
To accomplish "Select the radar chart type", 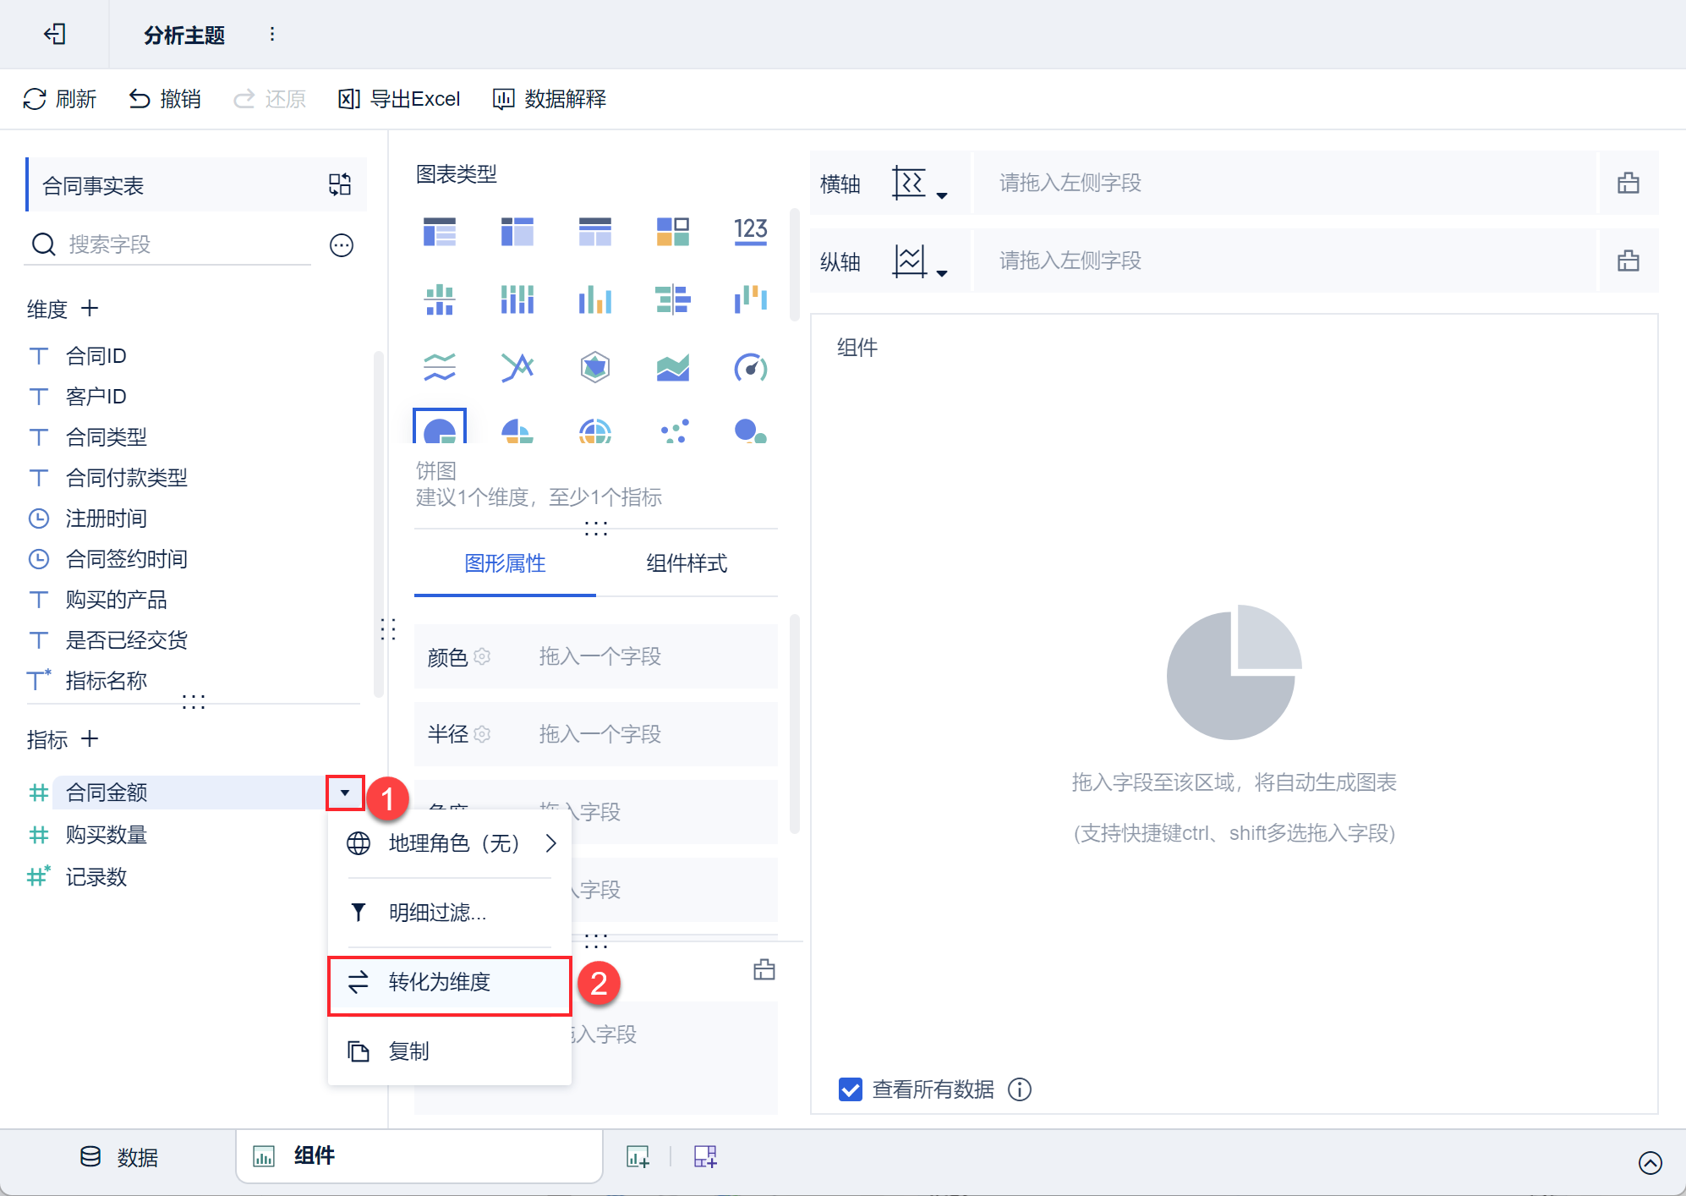I will [x=595, y=367].
